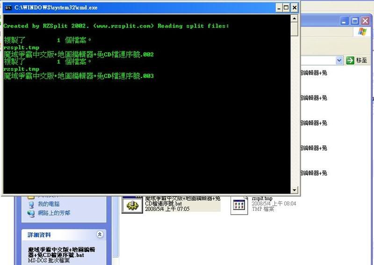Viewport: 374px width, 265px height.
Task: Close the Explorer window behind
Action: [x=365, y=21]
